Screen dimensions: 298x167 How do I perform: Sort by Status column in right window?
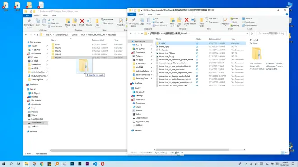(x=199, y=39)
